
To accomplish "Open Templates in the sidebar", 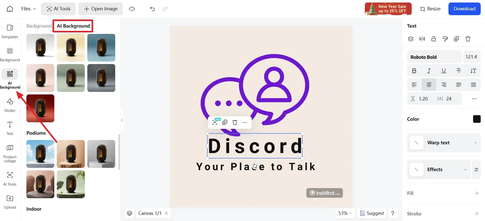I will (10, 31).
